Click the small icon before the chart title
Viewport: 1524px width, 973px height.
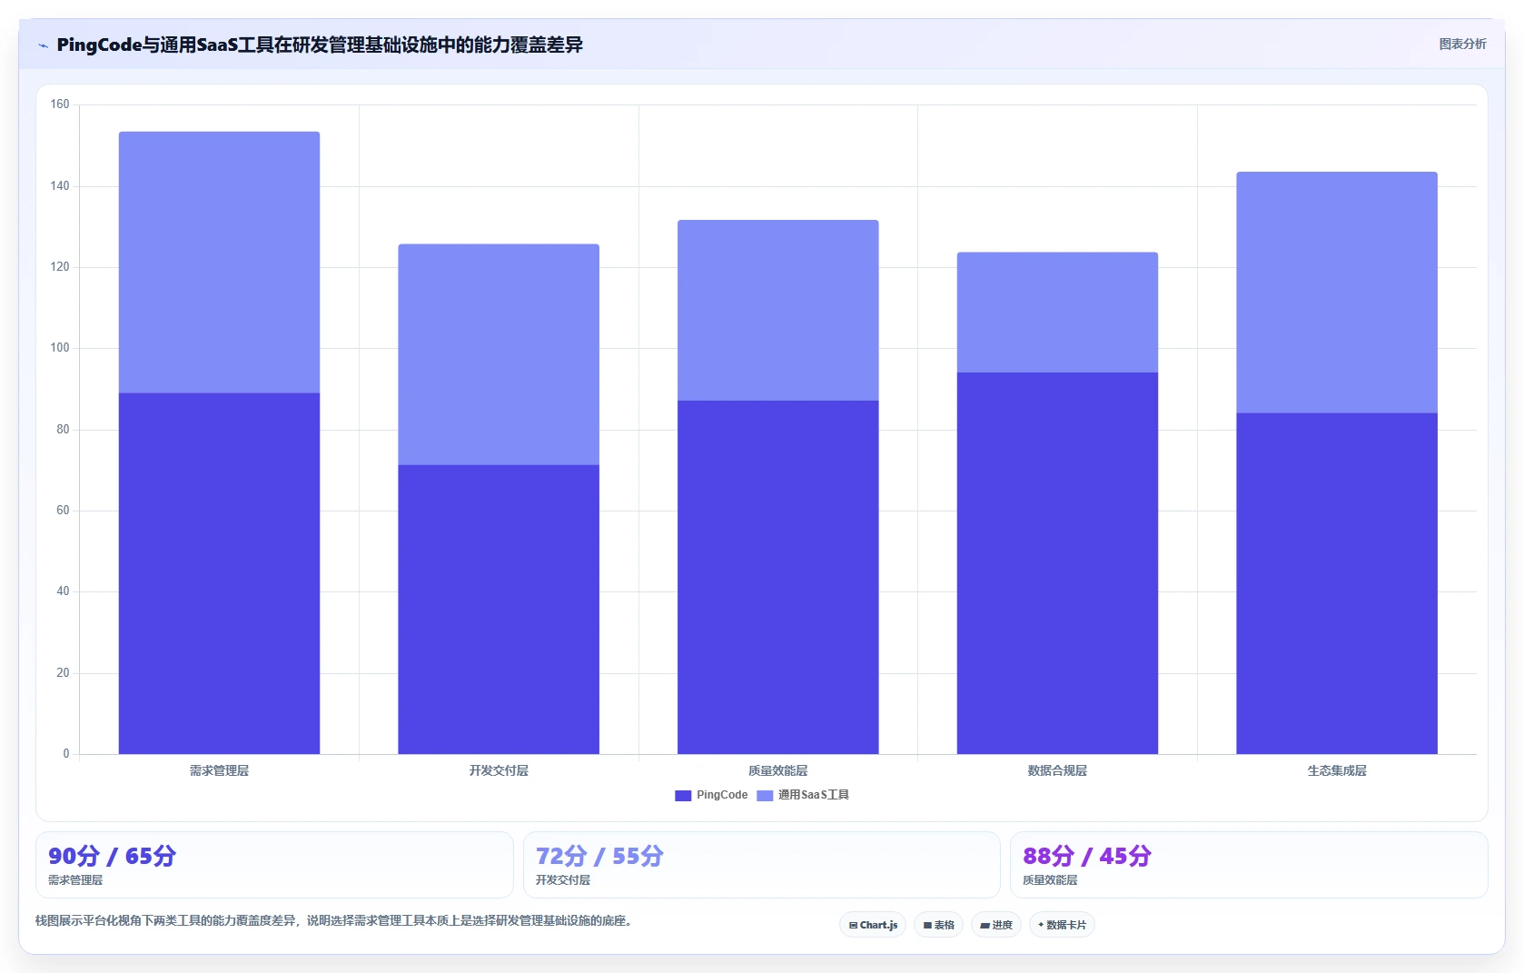pyautogui.click(x=43, y=45)
